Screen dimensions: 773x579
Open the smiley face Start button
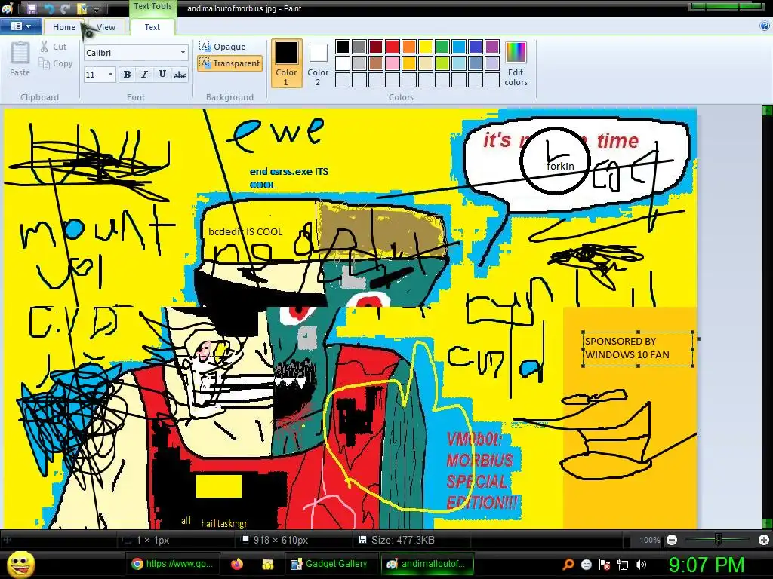coord(20,564)
